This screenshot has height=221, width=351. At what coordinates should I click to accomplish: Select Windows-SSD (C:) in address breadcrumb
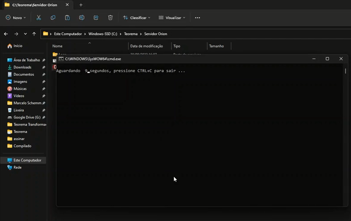(103, 34)
